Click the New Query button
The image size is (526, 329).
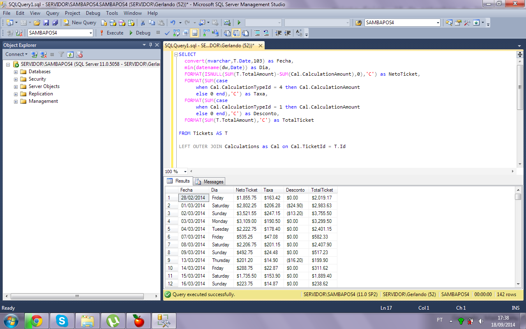(80, 23)
